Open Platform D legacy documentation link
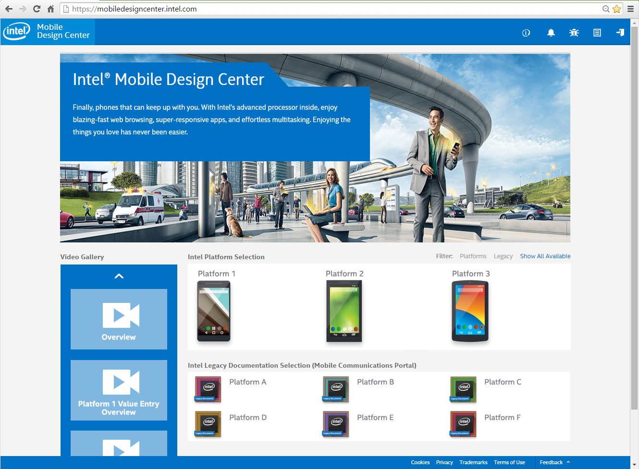This screenshot has height=469, width=639. [x=247, y=418]
